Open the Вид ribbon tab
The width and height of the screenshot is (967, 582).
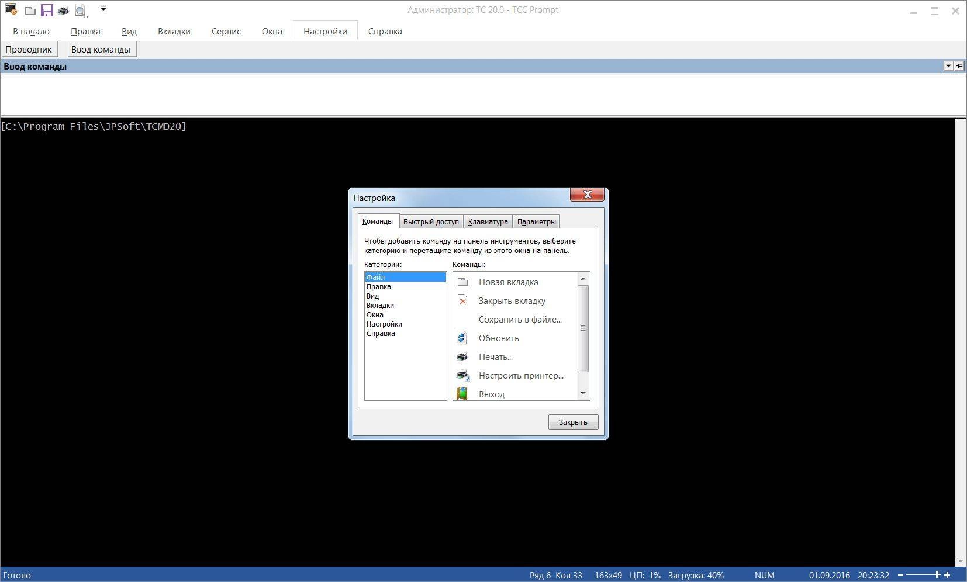point(129,32)
